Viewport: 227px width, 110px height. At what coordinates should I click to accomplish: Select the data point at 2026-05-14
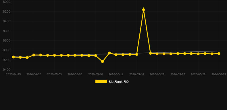116,55
